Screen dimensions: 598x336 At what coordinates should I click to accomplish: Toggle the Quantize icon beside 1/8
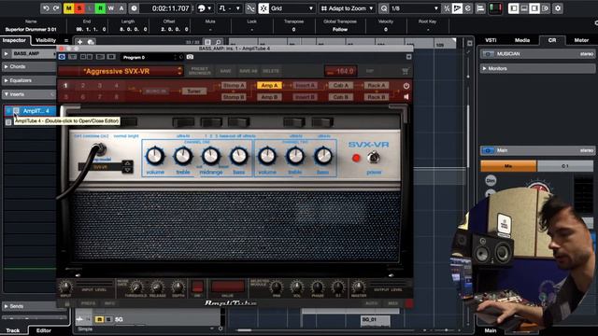pyautogui.click(x=384, y=8)
